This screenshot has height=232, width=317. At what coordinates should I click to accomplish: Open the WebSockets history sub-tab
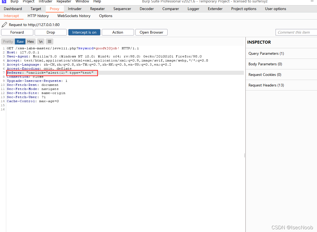point(74,16)
